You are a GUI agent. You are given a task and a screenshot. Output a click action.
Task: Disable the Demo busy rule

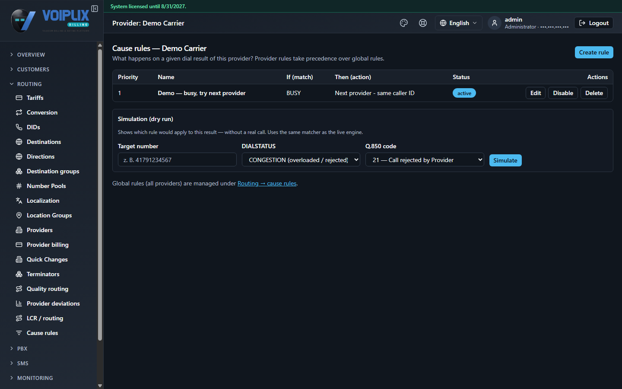tap(563, 93)
